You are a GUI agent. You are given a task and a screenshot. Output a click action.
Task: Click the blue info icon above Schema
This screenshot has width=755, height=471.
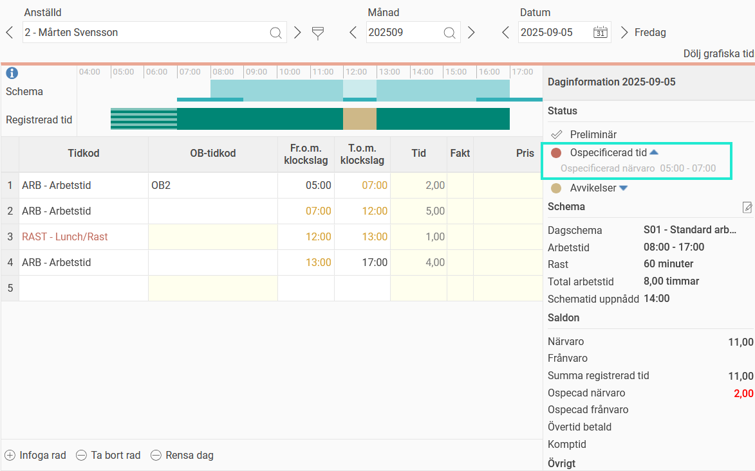pos(12,73)
